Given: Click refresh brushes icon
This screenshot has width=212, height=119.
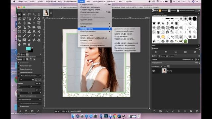Looking at the screenshot, I should coord(195,52).
